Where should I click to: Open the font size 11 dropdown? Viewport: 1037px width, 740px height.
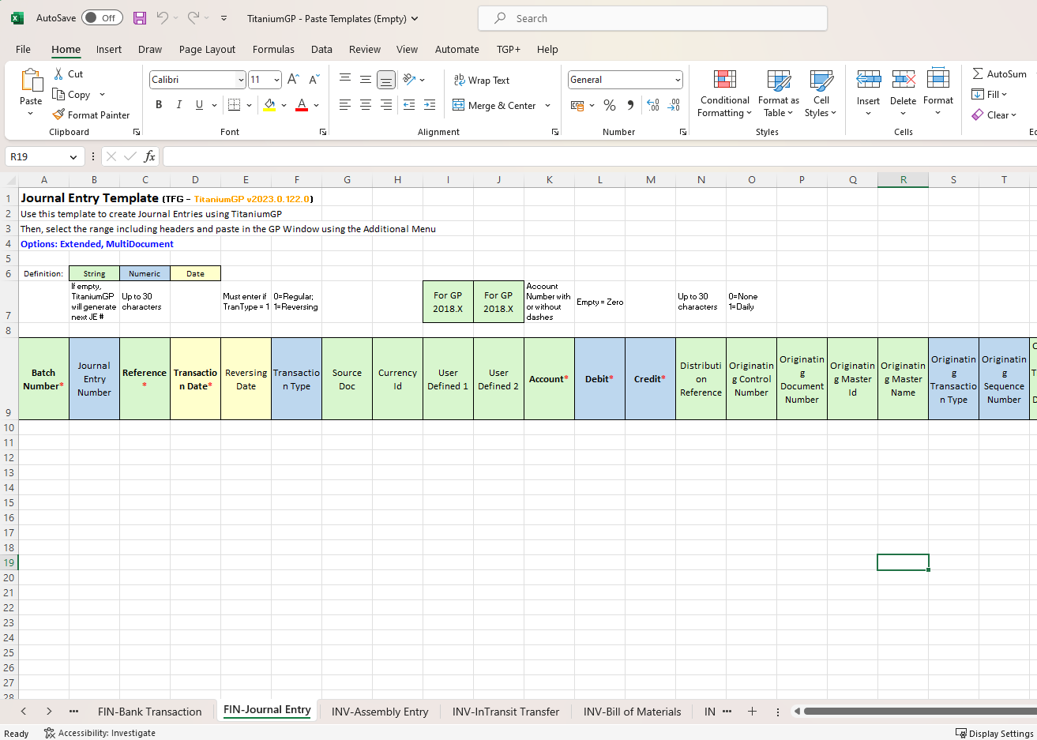(276, 80)
